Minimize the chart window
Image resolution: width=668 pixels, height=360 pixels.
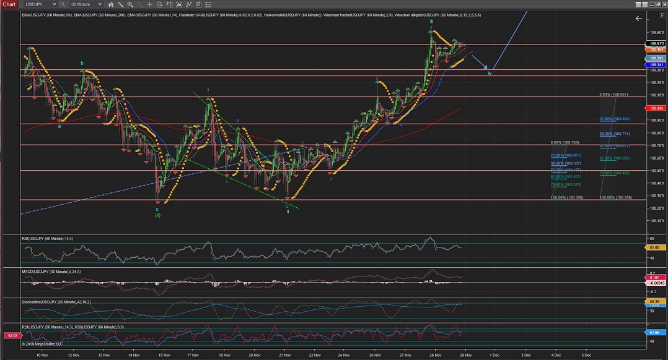[x=651, y=4]
